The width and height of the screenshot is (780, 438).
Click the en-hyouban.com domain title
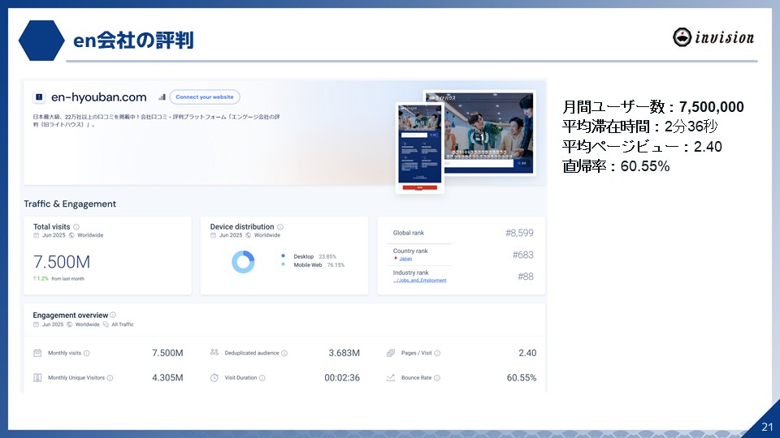98,97
